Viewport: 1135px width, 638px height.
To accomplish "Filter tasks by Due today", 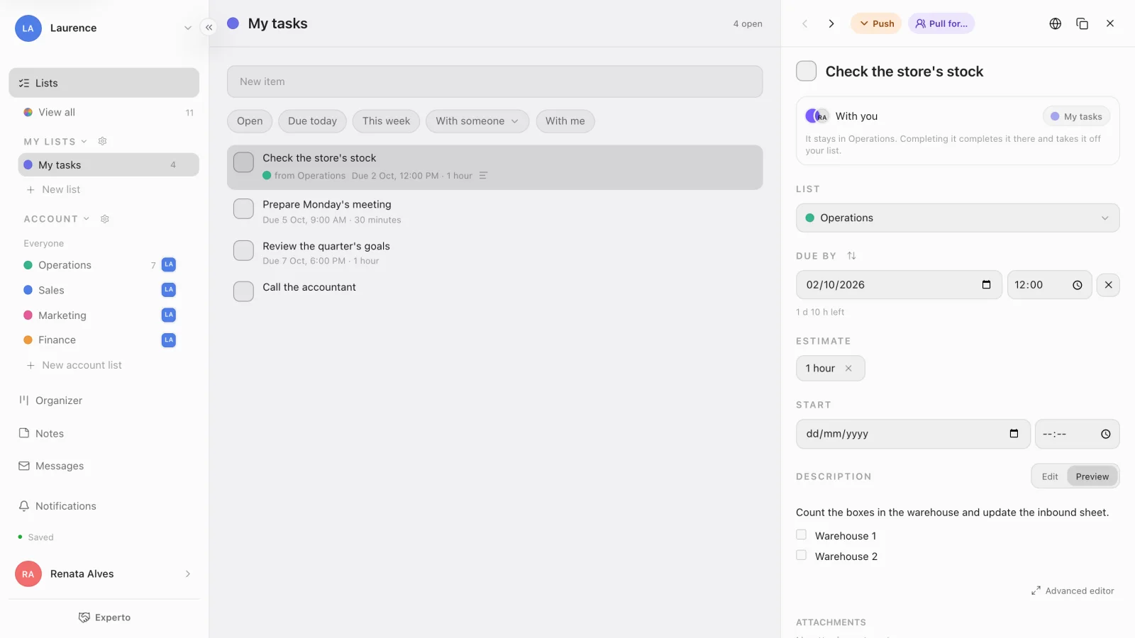I will [x=313, y=121].
